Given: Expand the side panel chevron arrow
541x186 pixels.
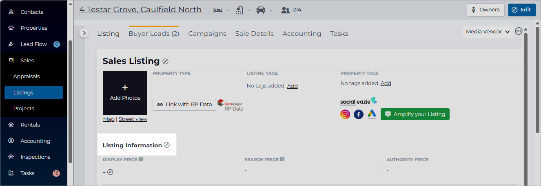Looking at the screenshot, I should [84, 33].
